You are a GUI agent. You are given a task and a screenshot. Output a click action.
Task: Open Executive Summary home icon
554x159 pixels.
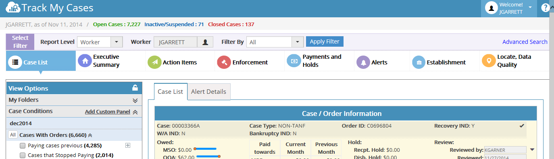[x=85, y=61]
